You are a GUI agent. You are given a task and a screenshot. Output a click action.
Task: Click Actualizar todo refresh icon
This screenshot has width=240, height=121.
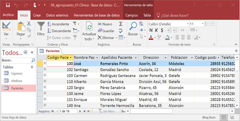(x=89, y=28)
